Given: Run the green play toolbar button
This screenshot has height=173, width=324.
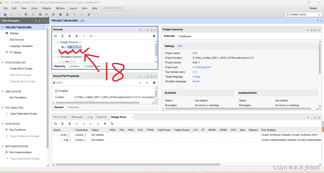Looking at the screenshot, I should (x=47, y=14).
